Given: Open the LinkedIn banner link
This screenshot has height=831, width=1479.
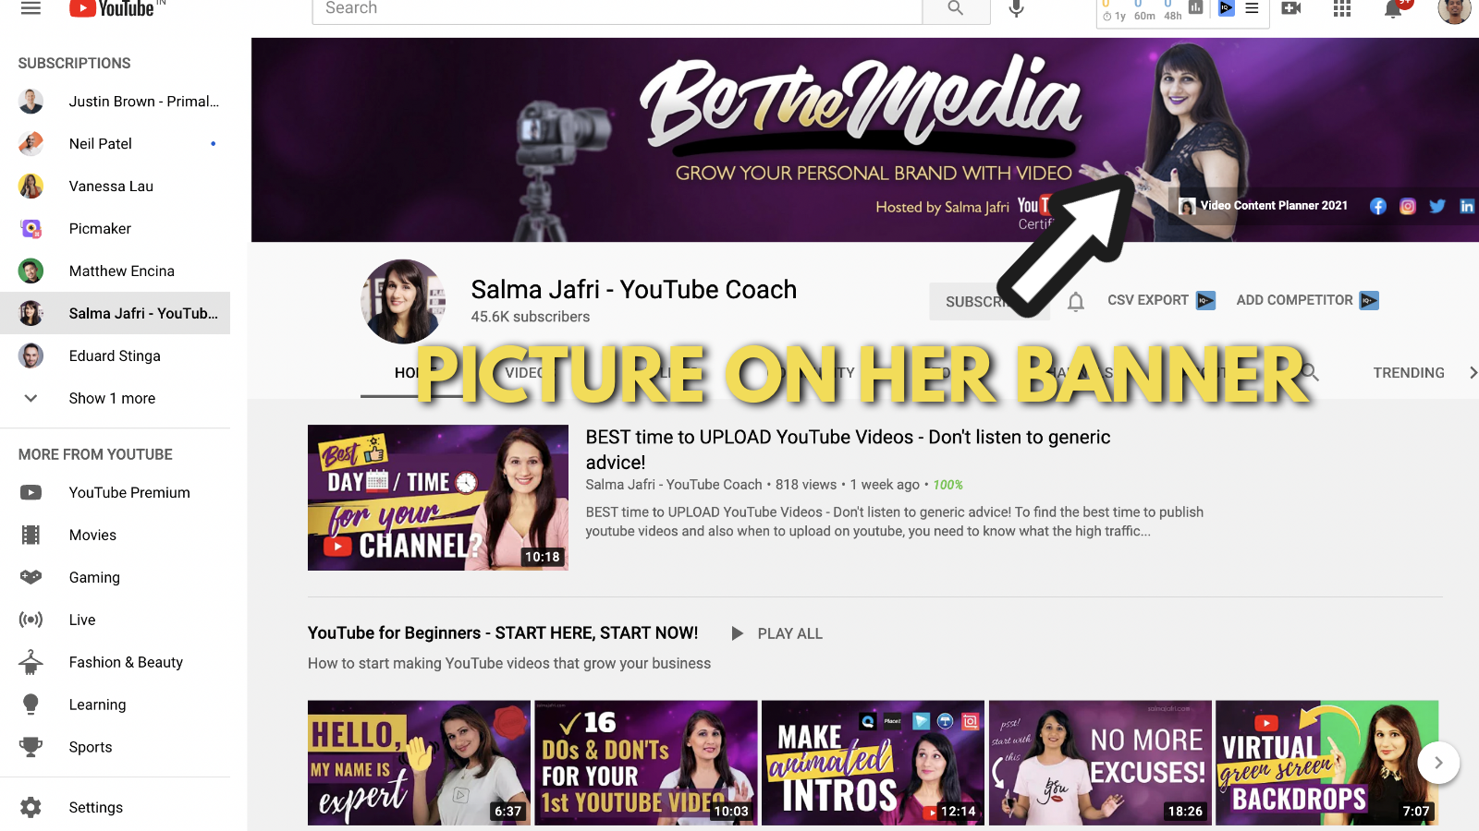Looking at the screenshot, I should [x=1467, y=206].
